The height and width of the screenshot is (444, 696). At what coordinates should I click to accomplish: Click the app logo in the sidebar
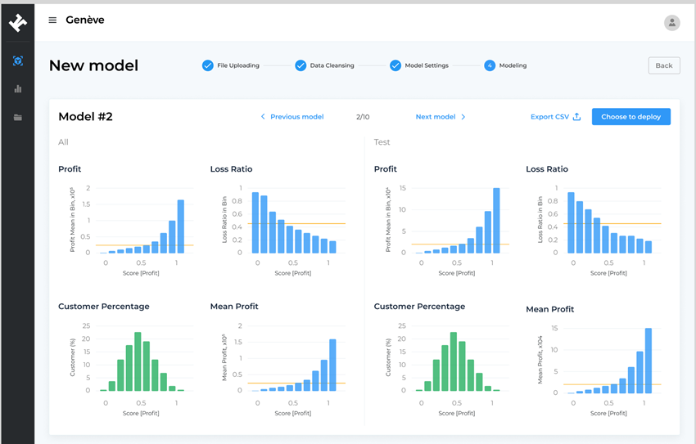(x=18, y=23)
